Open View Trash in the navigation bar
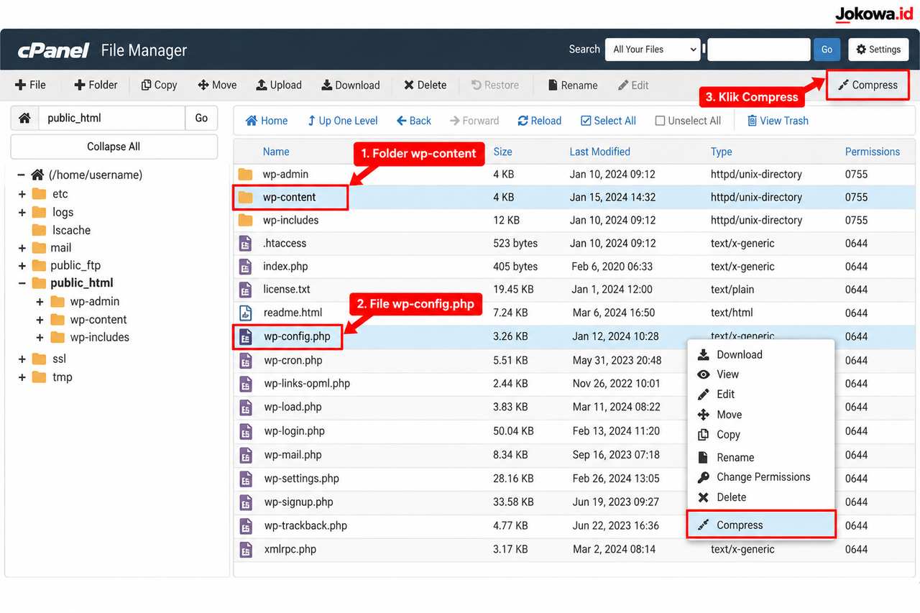Viewport: 920px width, 613px height. pyautogui.click(x=778, y=121)
